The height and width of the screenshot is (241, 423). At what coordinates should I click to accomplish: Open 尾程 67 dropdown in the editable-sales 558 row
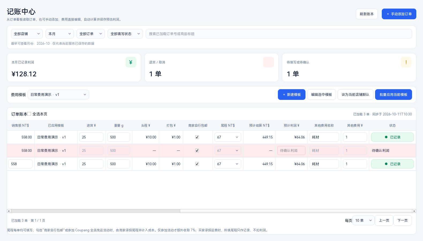pos(228,164)
